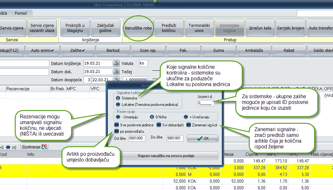Click the Sortiranje colorful sort icon

(x=45, y=147)
